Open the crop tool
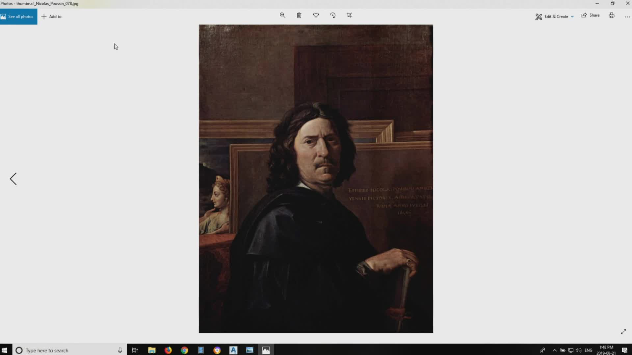632x355 pixels. tap(350, 15)
